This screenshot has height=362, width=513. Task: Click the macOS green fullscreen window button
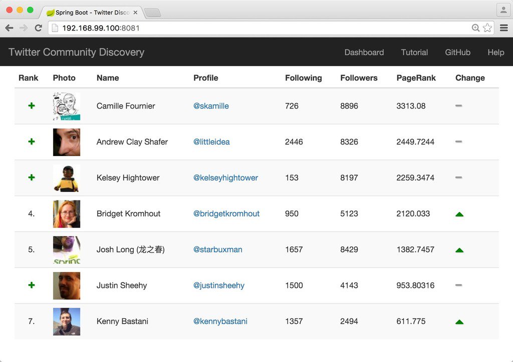(30, 10)
